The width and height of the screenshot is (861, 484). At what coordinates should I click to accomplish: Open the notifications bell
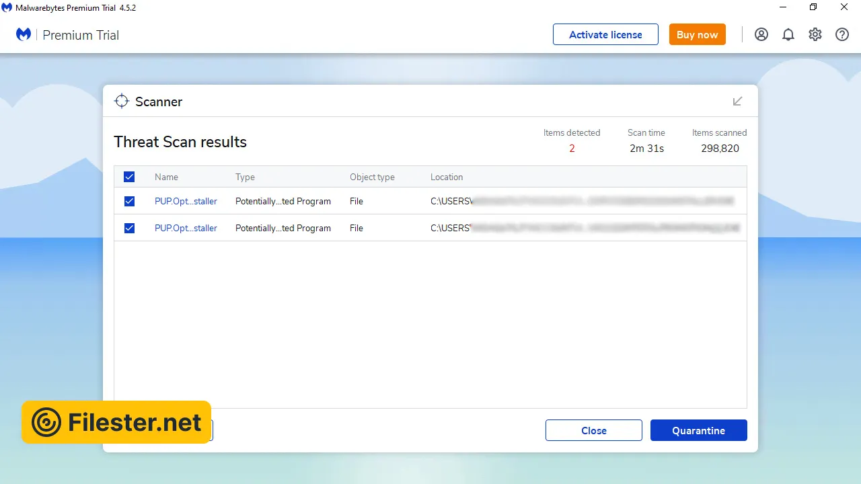click(x=788, y=34)
